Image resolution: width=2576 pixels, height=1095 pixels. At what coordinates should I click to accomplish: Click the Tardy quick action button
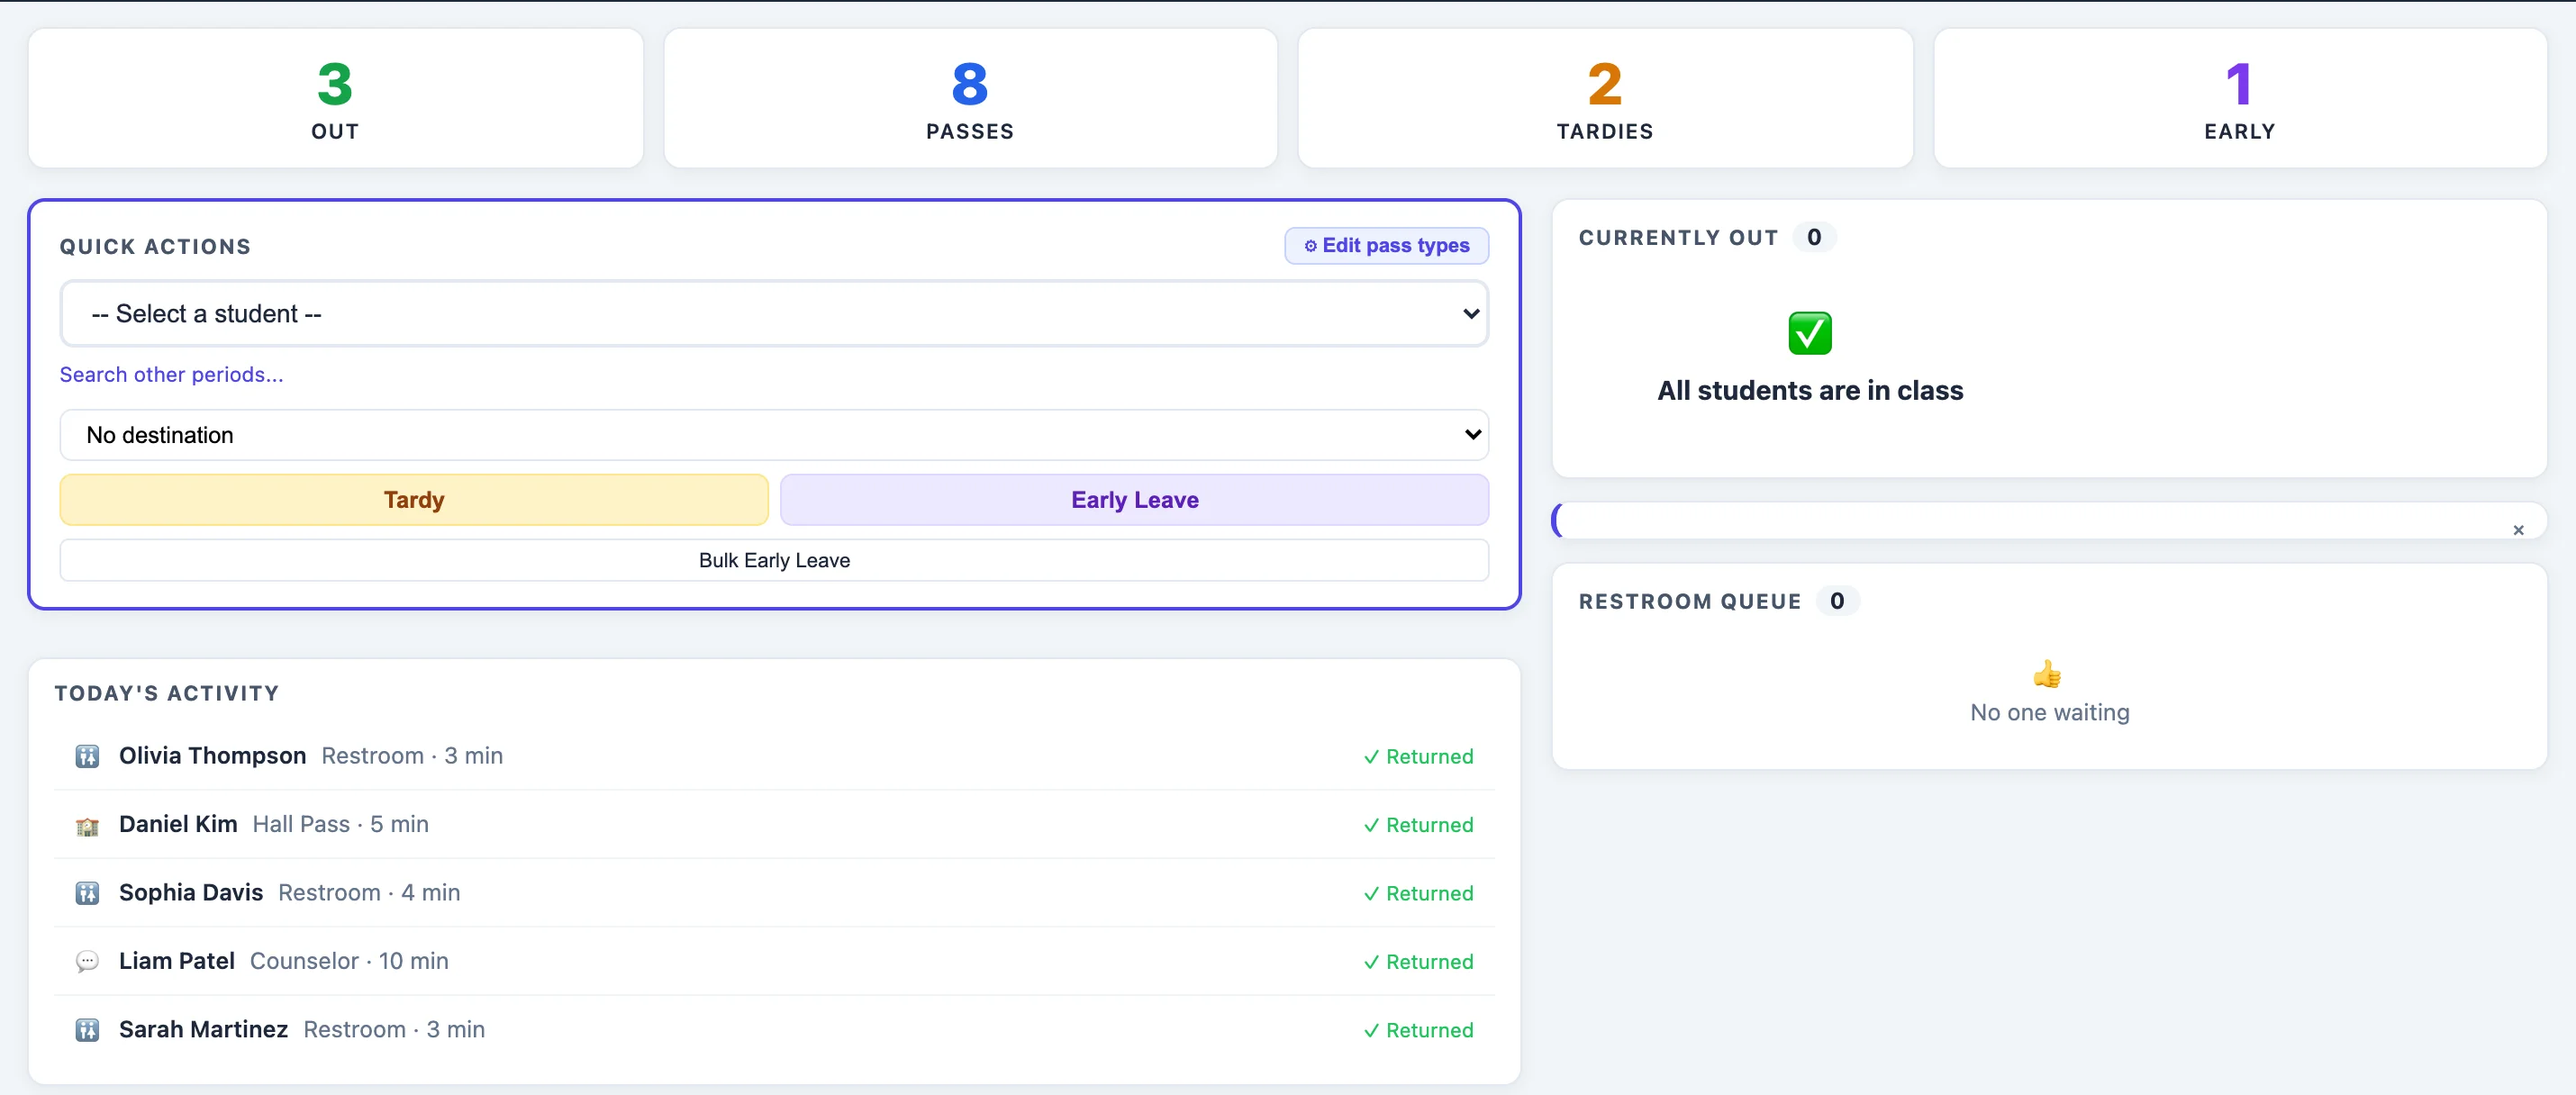tap(413, 500)
